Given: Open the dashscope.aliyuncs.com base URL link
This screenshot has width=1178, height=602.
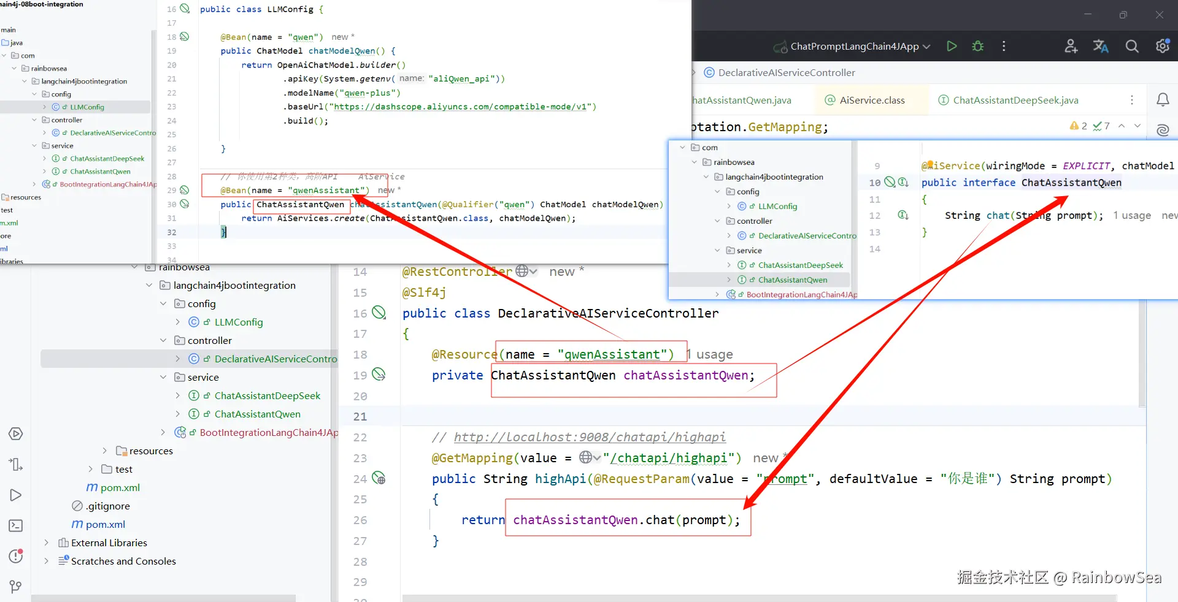Looking at the screenshot, I should click(x=461, y=107).
